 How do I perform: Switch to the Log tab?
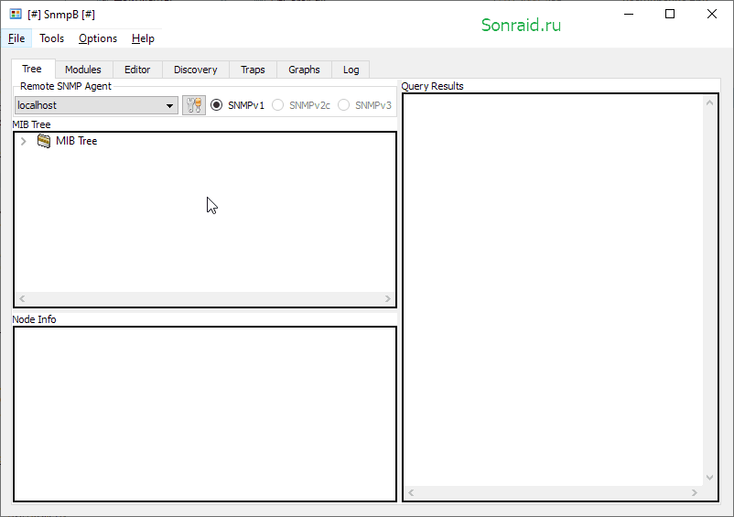click(351, 70)
